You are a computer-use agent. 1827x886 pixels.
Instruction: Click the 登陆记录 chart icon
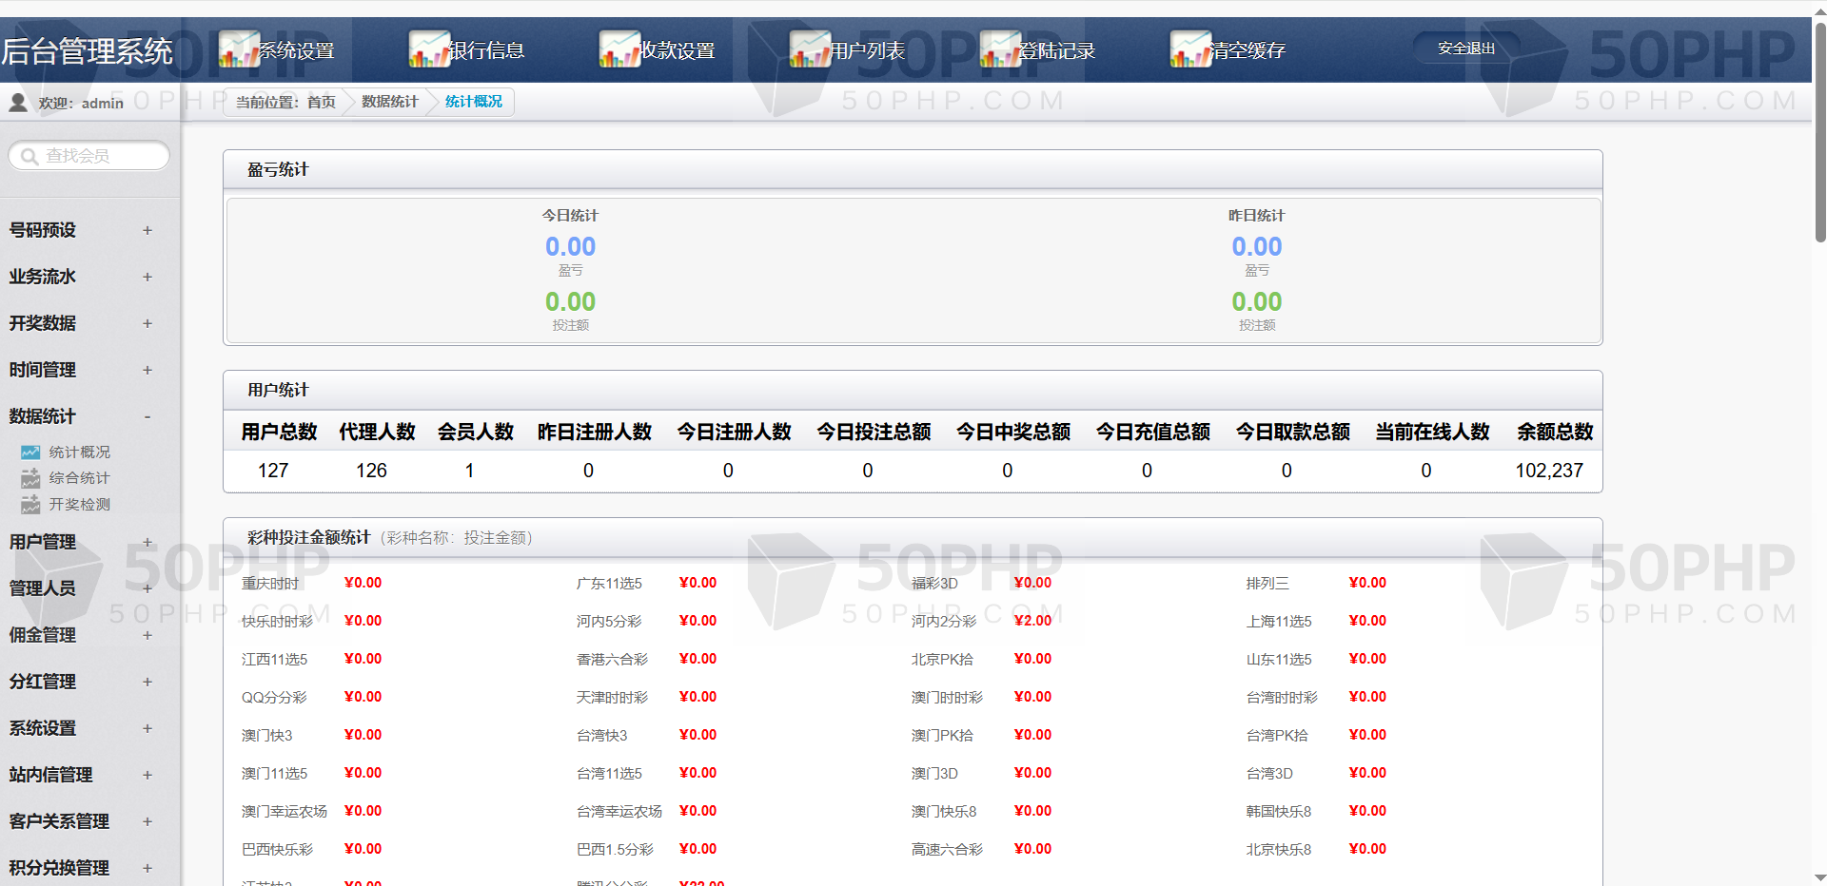(1000, 49)
